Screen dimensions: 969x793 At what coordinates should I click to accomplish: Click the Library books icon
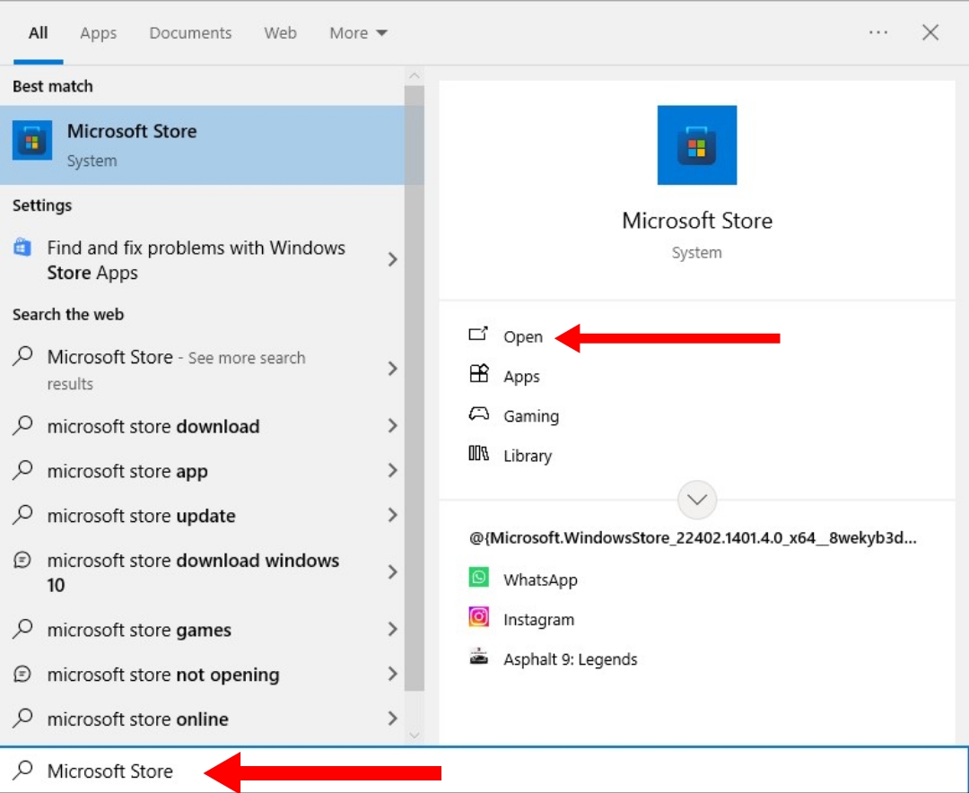[478, 454]
